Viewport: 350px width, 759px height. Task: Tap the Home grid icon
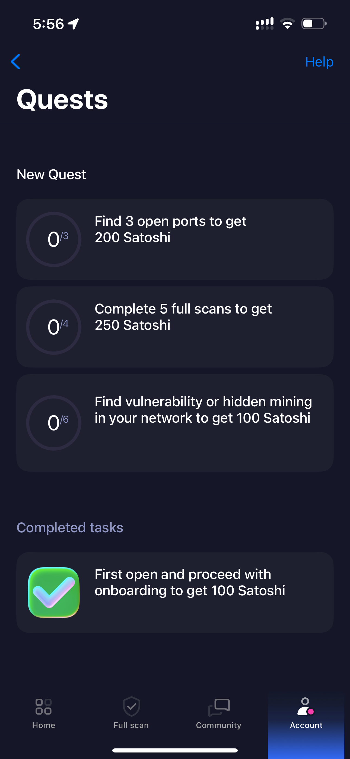(44, 707)
